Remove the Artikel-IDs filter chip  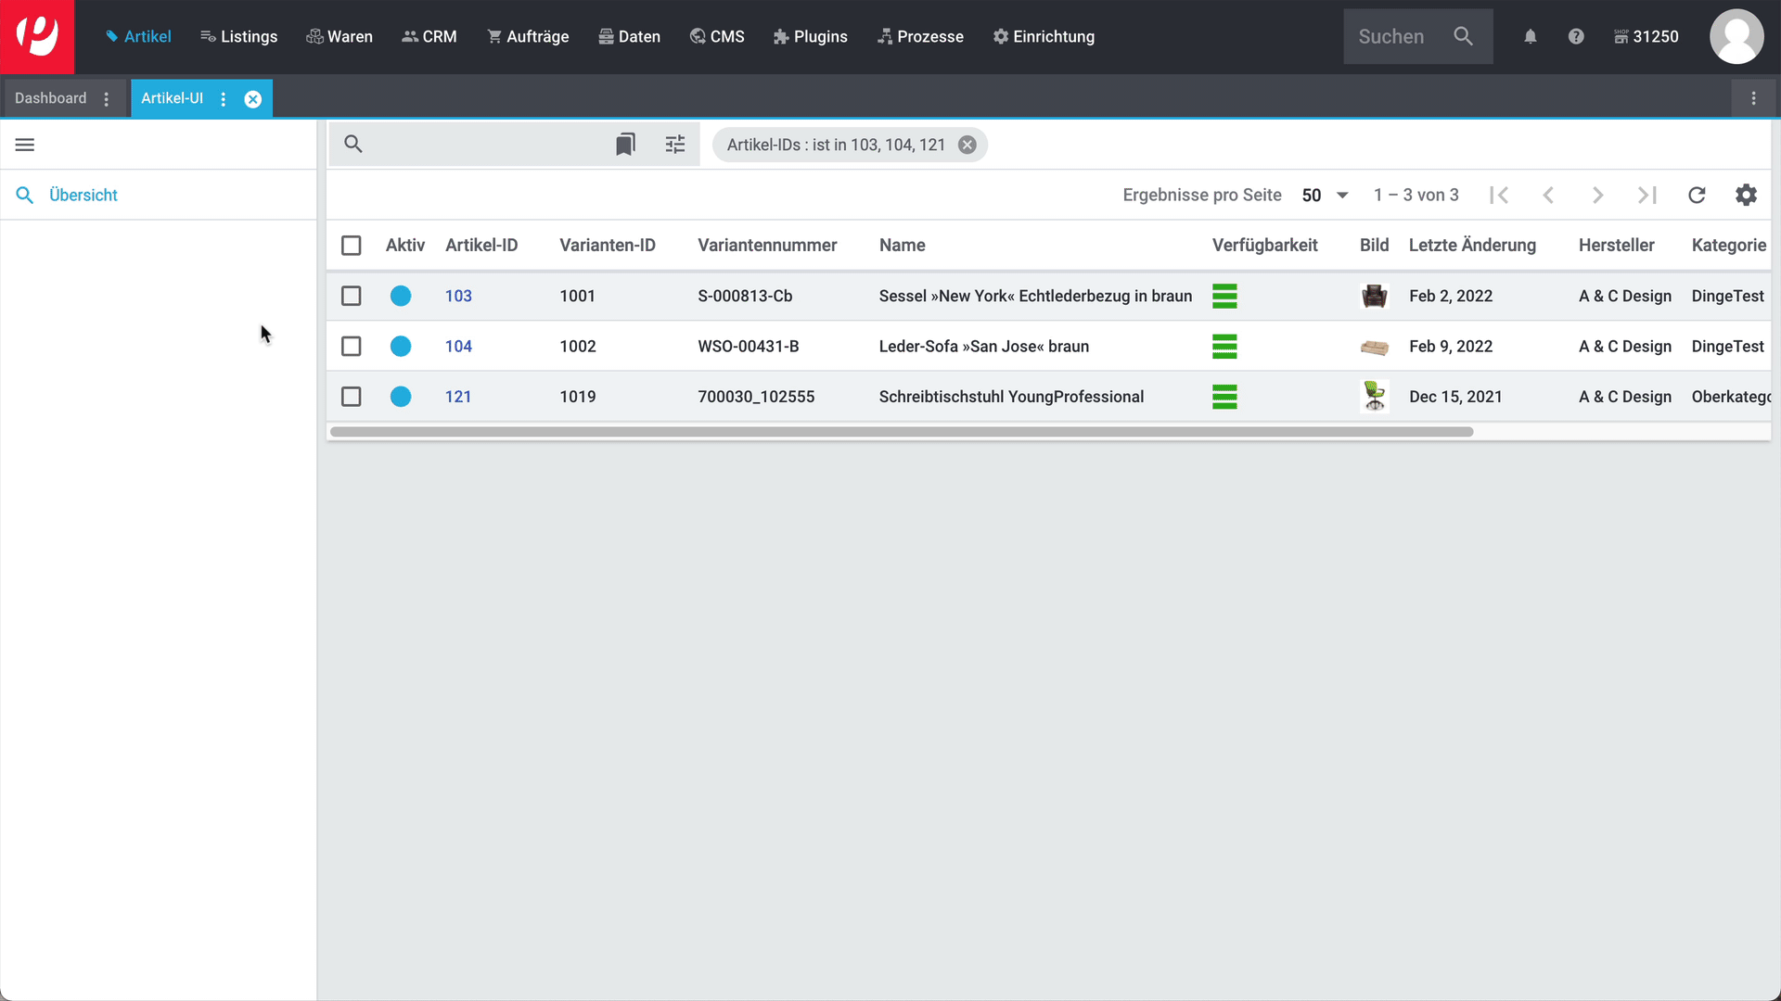pos(967,146)
